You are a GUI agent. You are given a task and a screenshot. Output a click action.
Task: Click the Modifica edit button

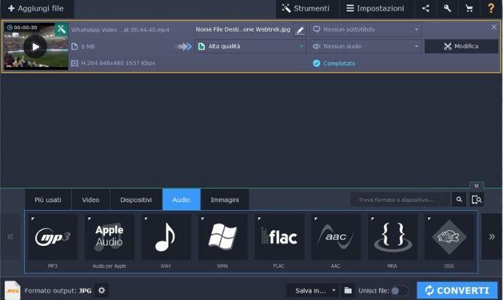coord(460,46)
